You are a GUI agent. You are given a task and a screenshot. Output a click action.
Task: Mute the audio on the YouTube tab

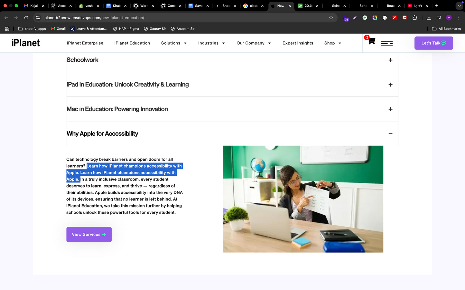click(x=420, y=6)
